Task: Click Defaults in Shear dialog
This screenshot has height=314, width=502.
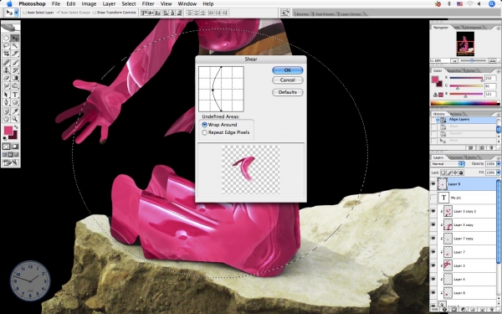Action: point(288,92)
